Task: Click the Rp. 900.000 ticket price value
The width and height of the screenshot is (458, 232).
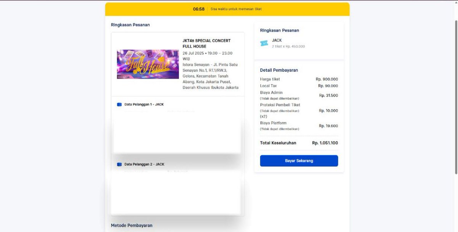Action: [327, 79]
